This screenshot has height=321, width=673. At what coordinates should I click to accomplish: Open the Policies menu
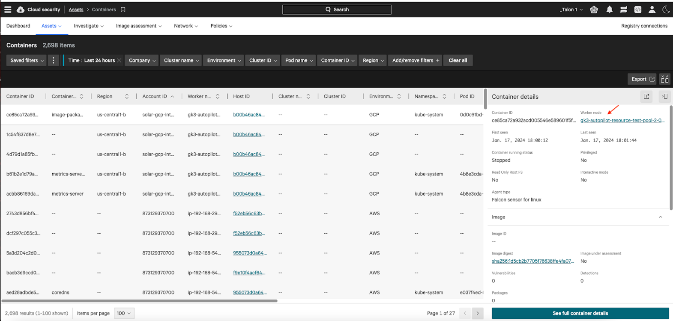point(221,26)
